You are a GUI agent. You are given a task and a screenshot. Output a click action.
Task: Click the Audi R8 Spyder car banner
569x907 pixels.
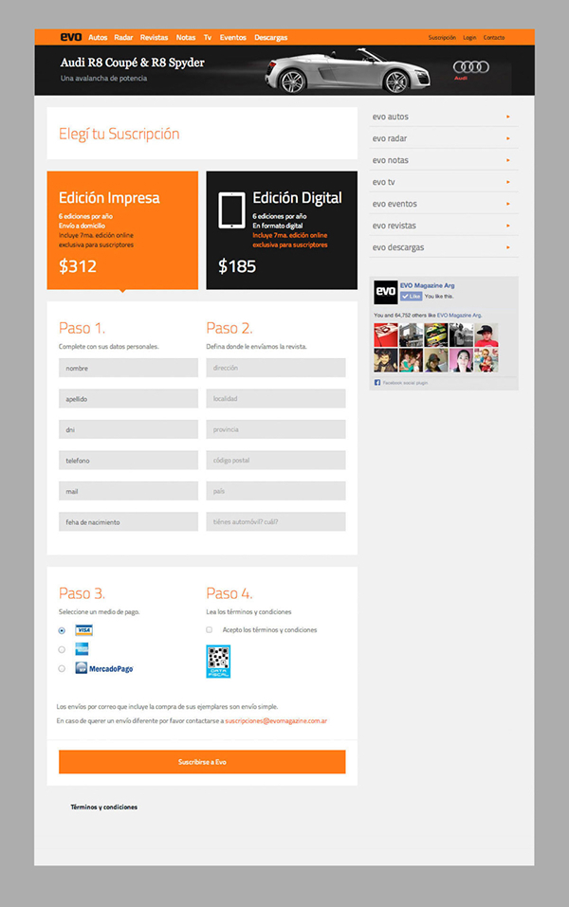pos(347,71)
